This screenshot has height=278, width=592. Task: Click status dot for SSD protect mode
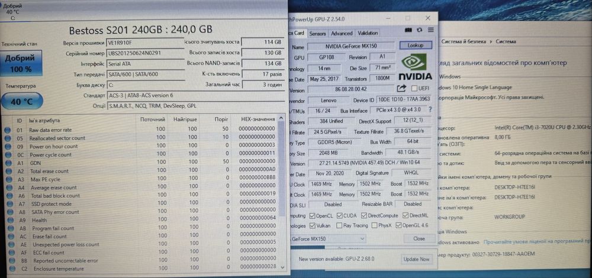pyautogui.click(x=9, y=203)
